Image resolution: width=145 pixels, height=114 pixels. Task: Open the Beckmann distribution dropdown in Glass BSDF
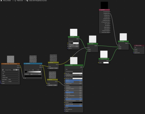(74, 41)
